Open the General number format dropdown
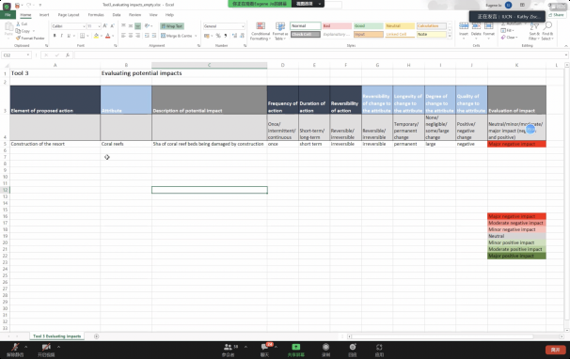Viewport: 570px width, 359px height. click(224, 26)
